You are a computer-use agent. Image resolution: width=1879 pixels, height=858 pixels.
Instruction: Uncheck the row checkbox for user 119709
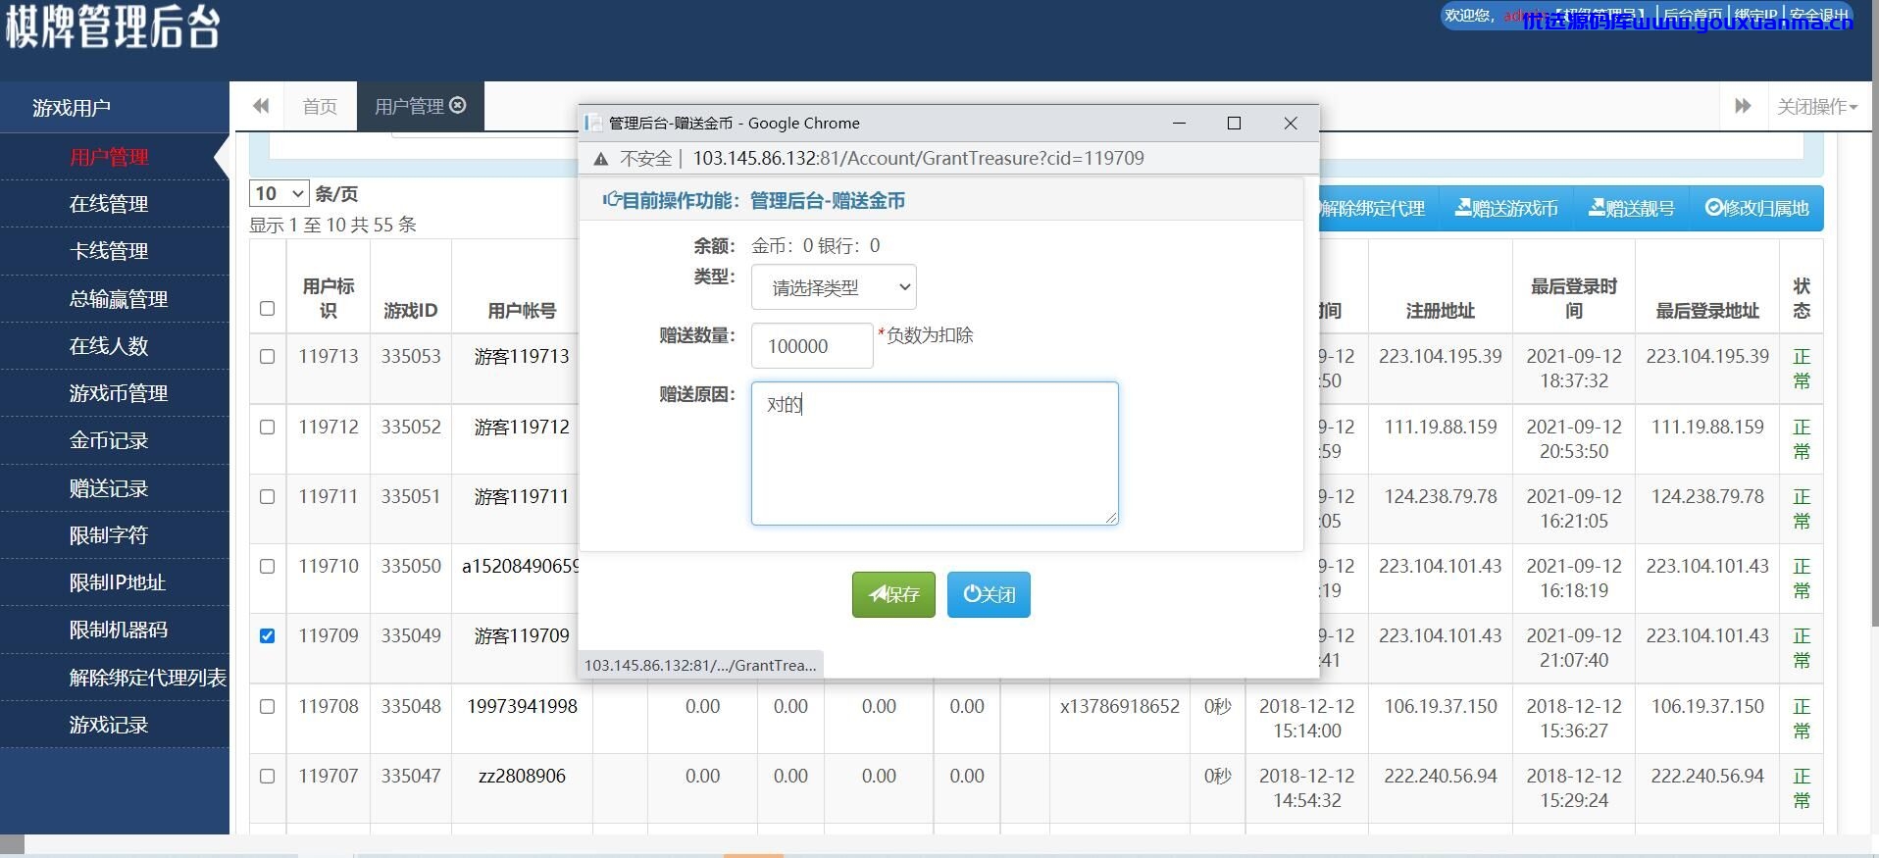point(267,636)
